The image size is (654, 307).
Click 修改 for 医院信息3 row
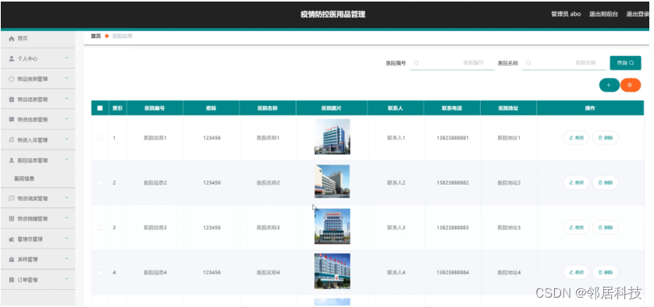pyautogui.click(x=577, y=228)
